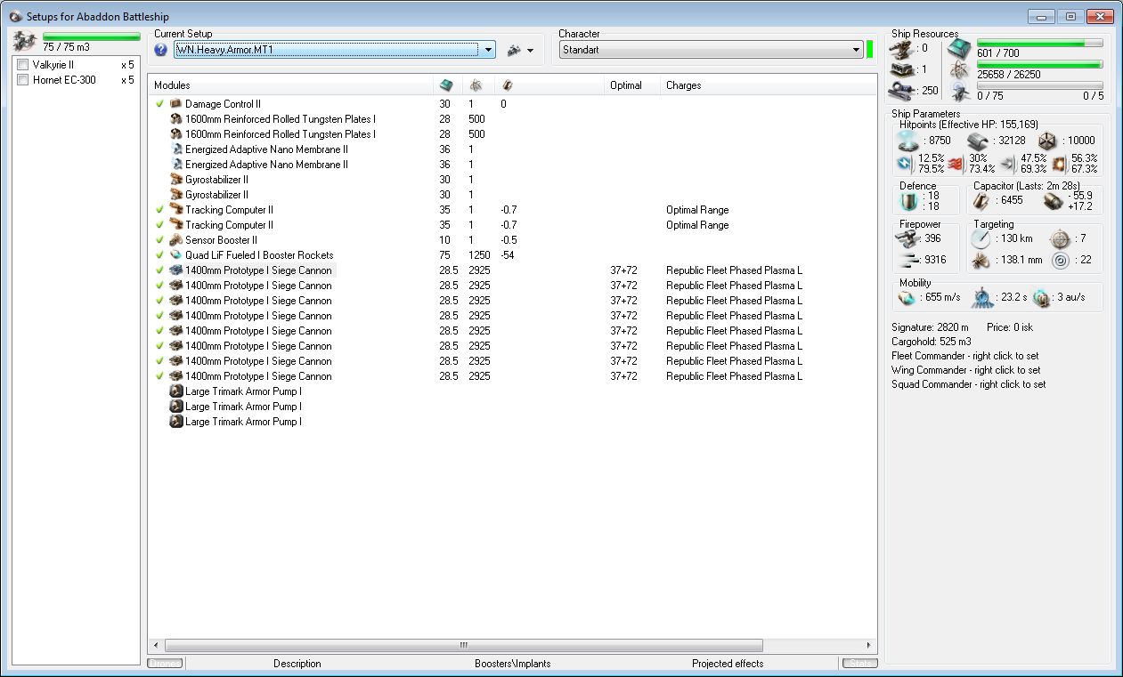Click the CPU usage bar 601 / 700
Screen dimensions: 1123x677
point(1040,43)
